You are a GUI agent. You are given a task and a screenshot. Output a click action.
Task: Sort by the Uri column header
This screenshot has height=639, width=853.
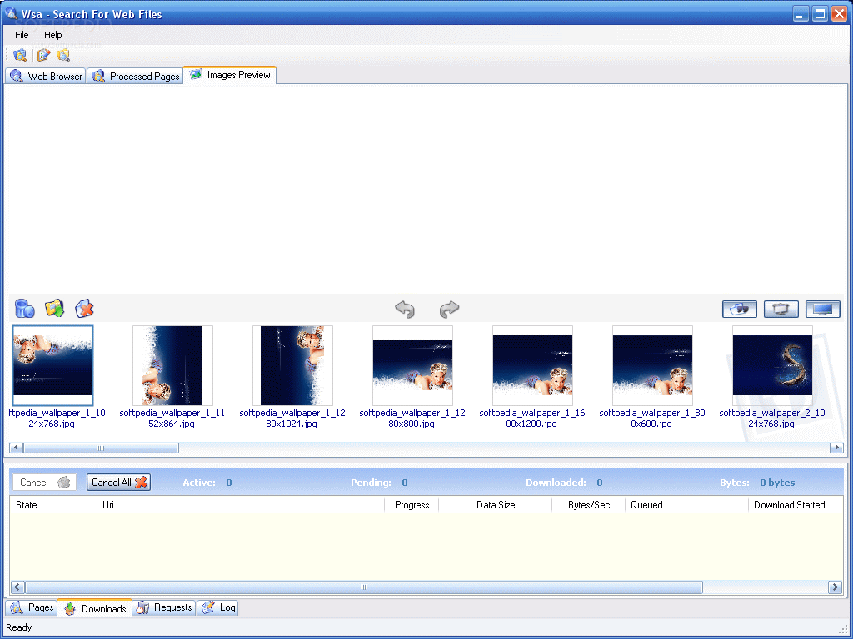coord(241,505)
